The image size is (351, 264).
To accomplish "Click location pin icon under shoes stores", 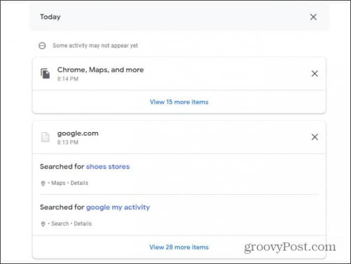I will (x=43, y=183).
